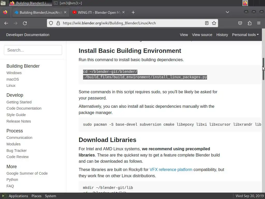The width and height of the screenshot is (265, 199).
Task: Open Code Documentation sidebar link
Action: (x=24, y=108)
